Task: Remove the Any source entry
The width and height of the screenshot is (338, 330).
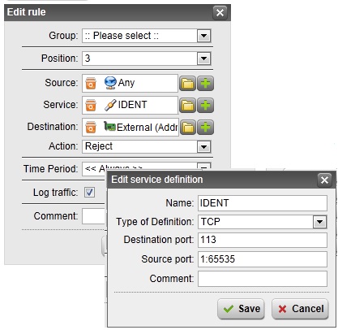Action: pyautogui.click(x=91, y=83)
